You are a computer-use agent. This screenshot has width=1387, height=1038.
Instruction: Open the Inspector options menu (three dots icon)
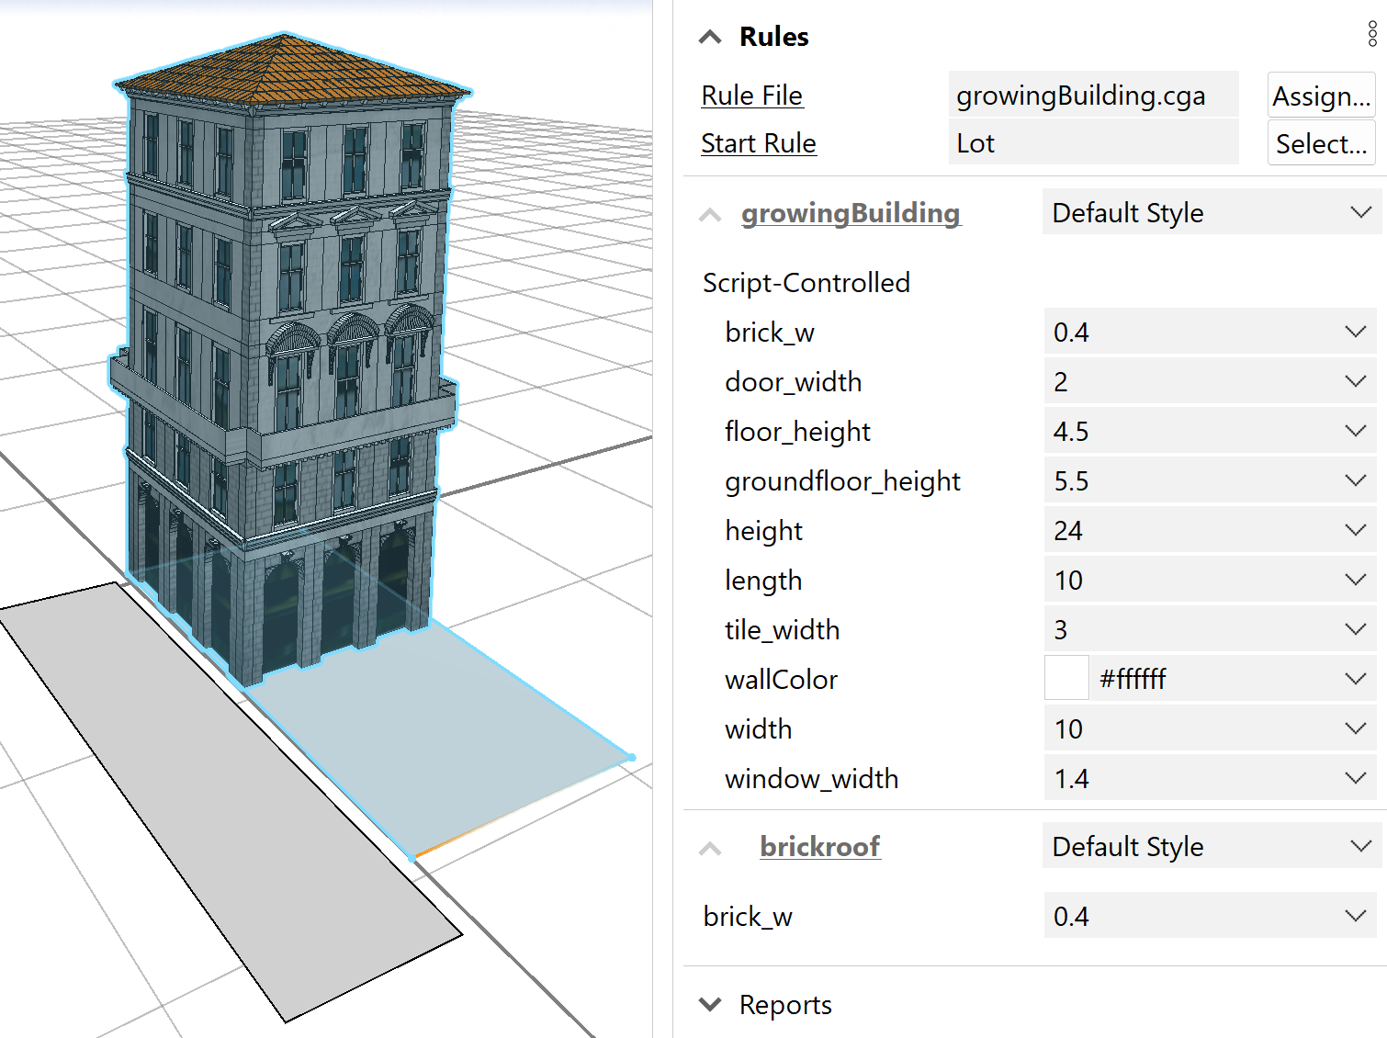(1371, 35)
